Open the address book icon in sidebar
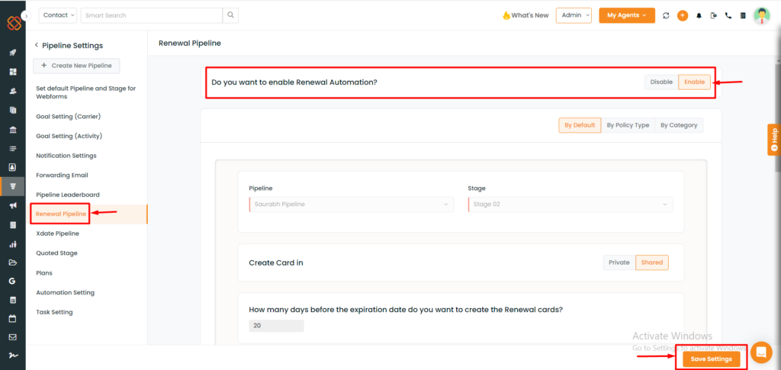The height and width of the screenshot is (370, 781). [13, 167]
